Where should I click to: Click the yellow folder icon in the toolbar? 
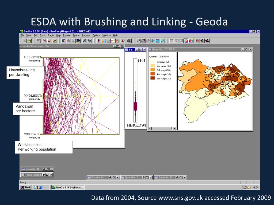tap(29, 41)
